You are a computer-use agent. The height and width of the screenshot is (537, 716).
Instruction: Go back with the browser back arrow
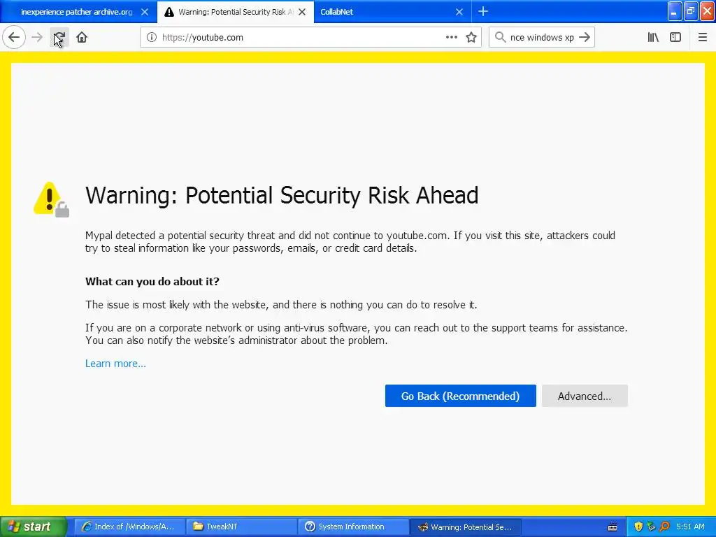coord(14,38)
